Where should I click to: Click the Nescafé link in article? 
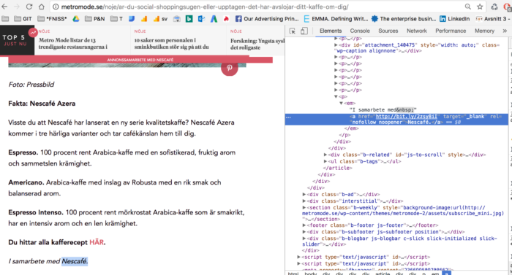(x=75, y=261)
